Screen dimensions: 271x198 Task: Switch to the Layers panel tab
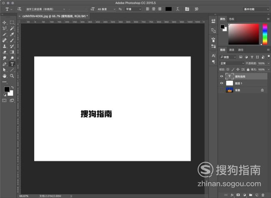(x=223, y=50)
